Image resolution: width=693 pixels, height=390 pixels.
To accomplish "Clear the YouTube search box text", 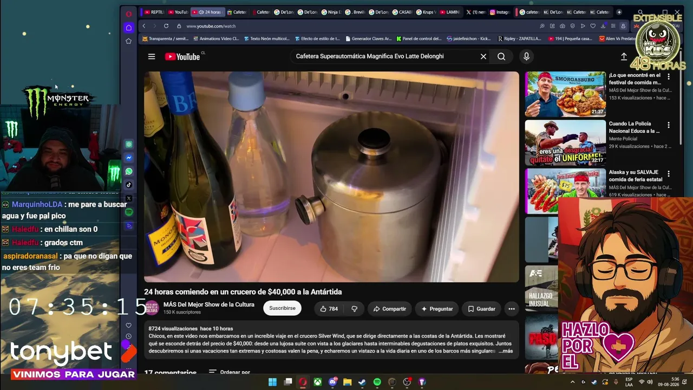I will [483, 56].
